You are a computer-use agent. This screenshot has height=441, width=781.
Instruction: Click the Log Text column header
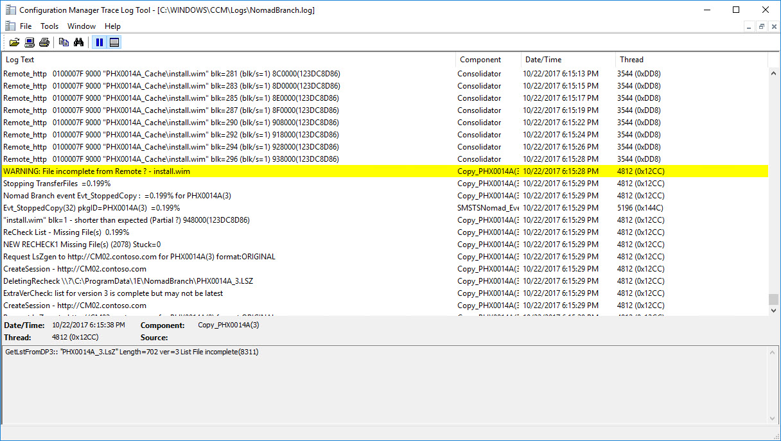point(228,60)
